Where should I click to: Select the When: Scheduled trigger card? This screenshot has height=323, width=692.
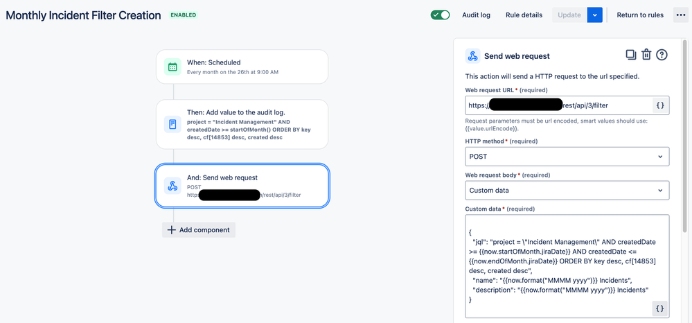[242, 67]
